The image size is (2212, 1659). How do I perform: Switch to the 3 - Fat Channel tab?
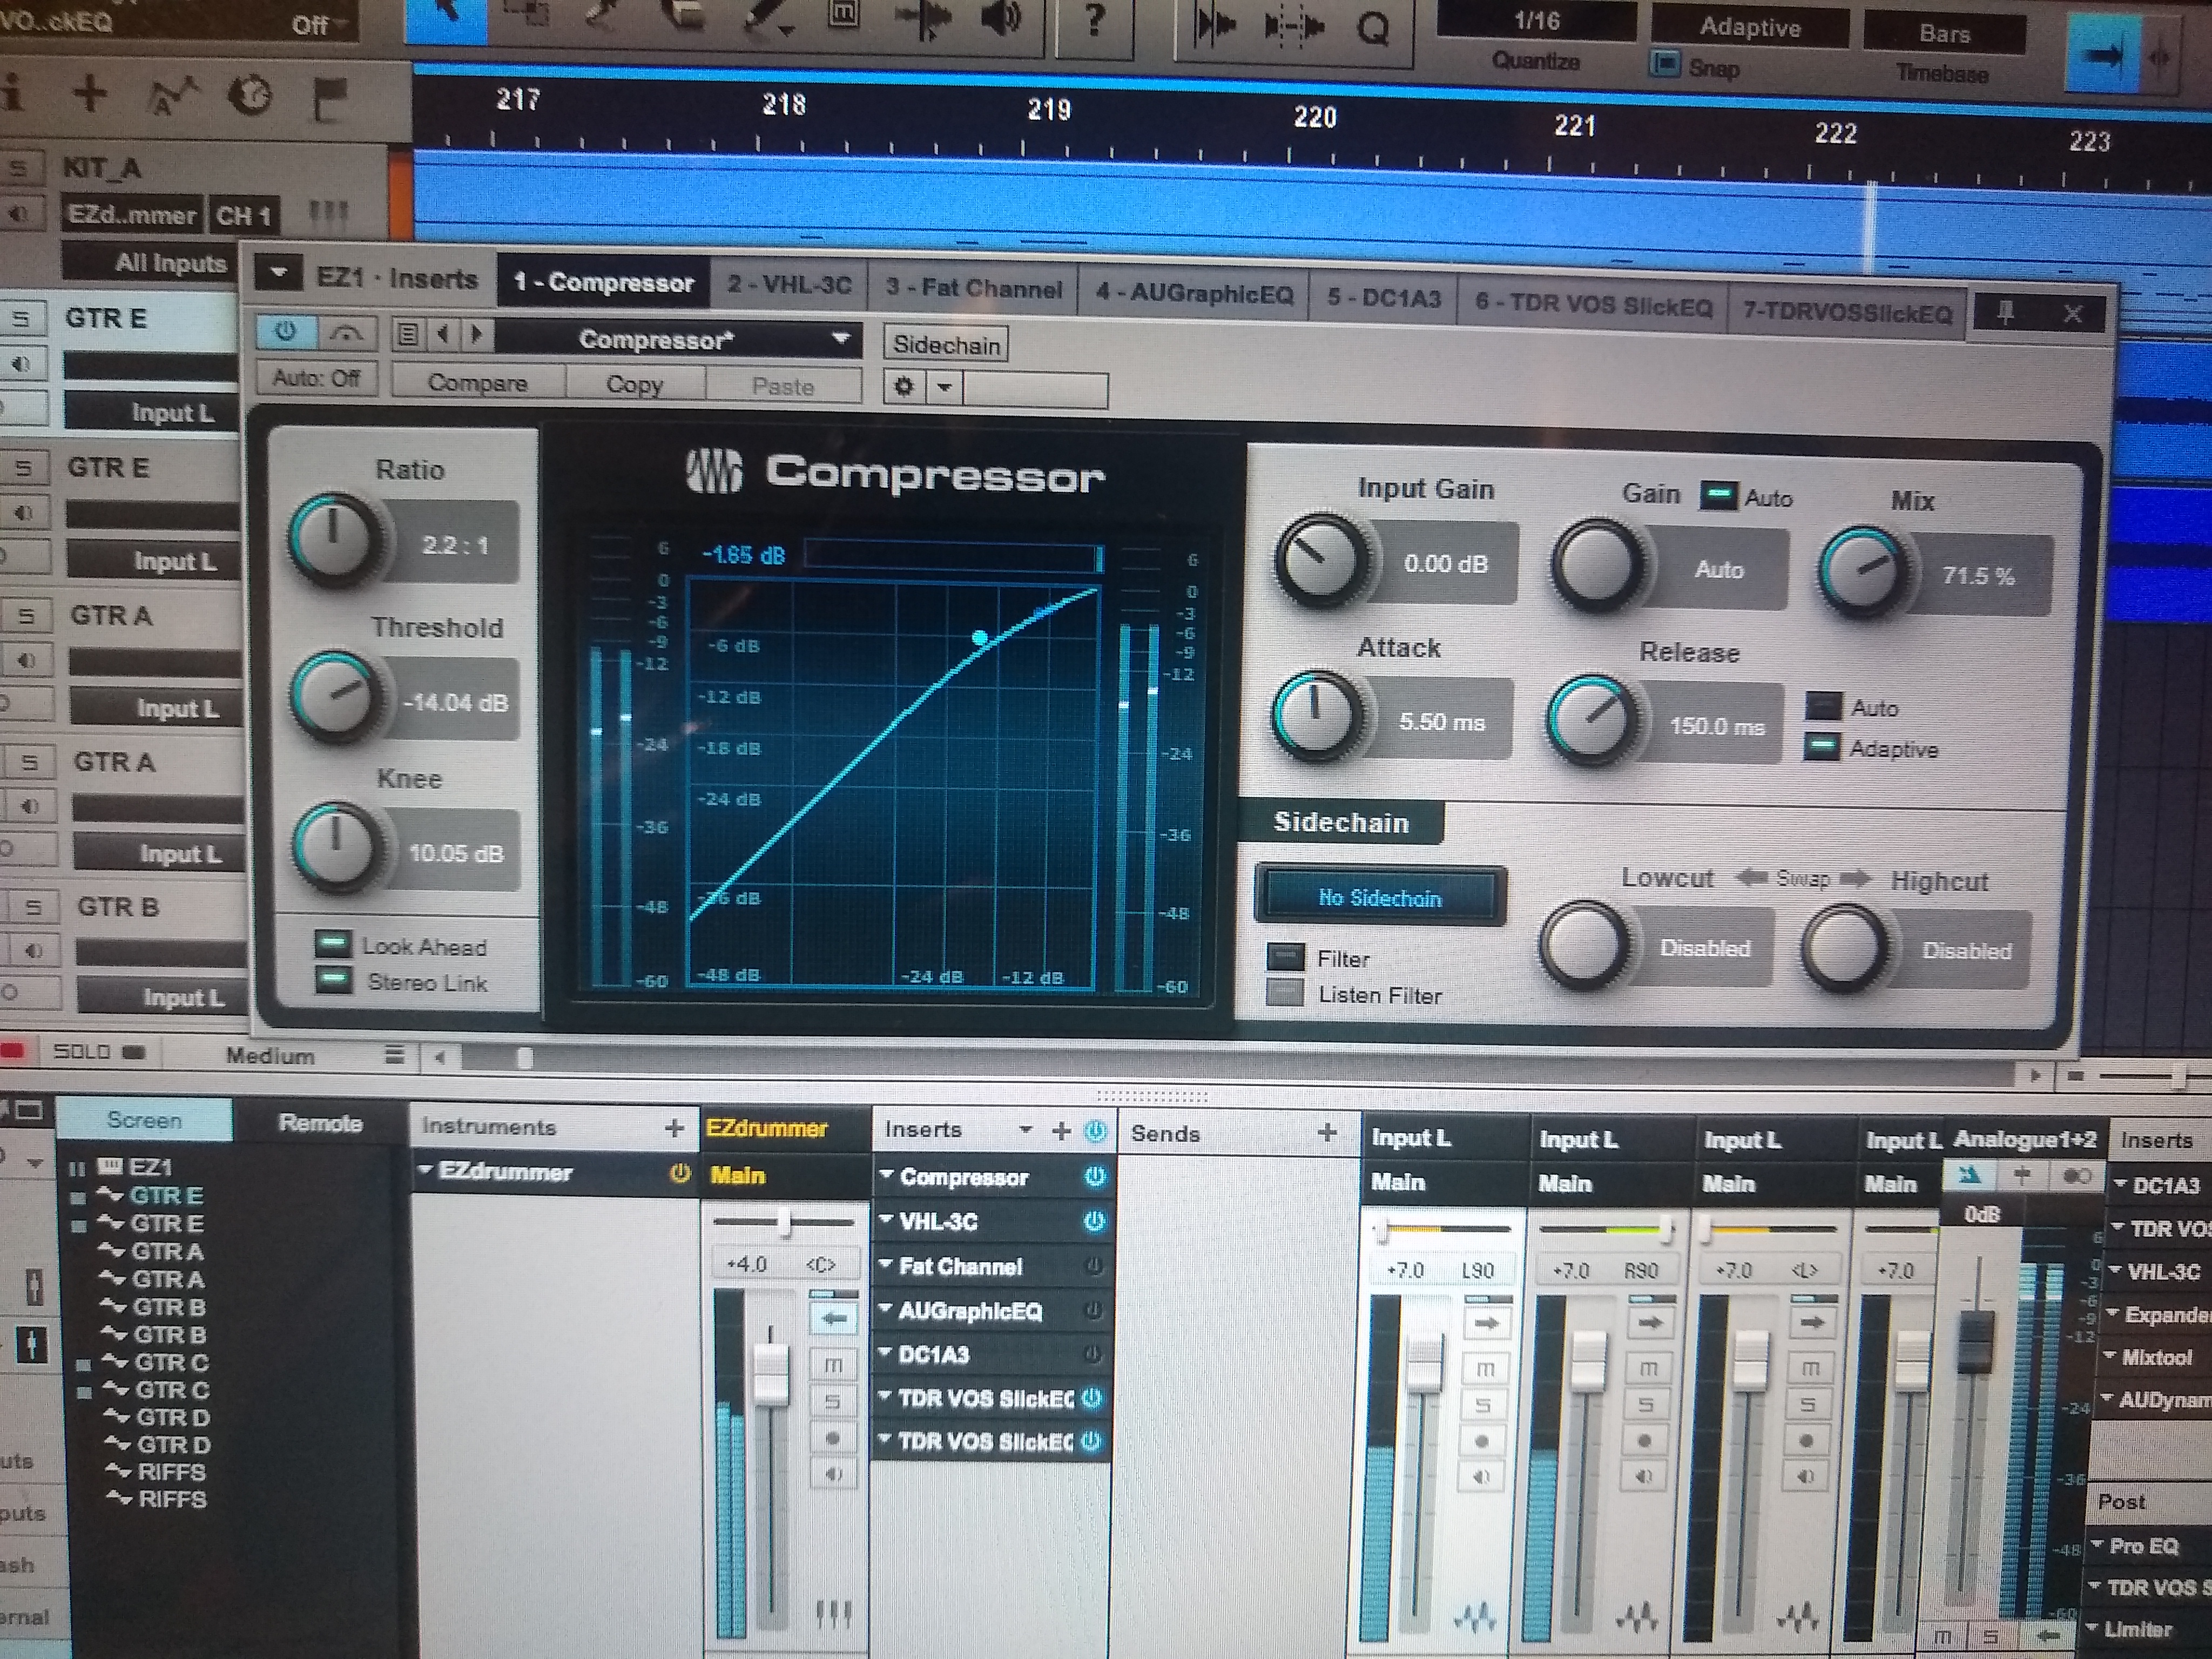coord(973,288)
